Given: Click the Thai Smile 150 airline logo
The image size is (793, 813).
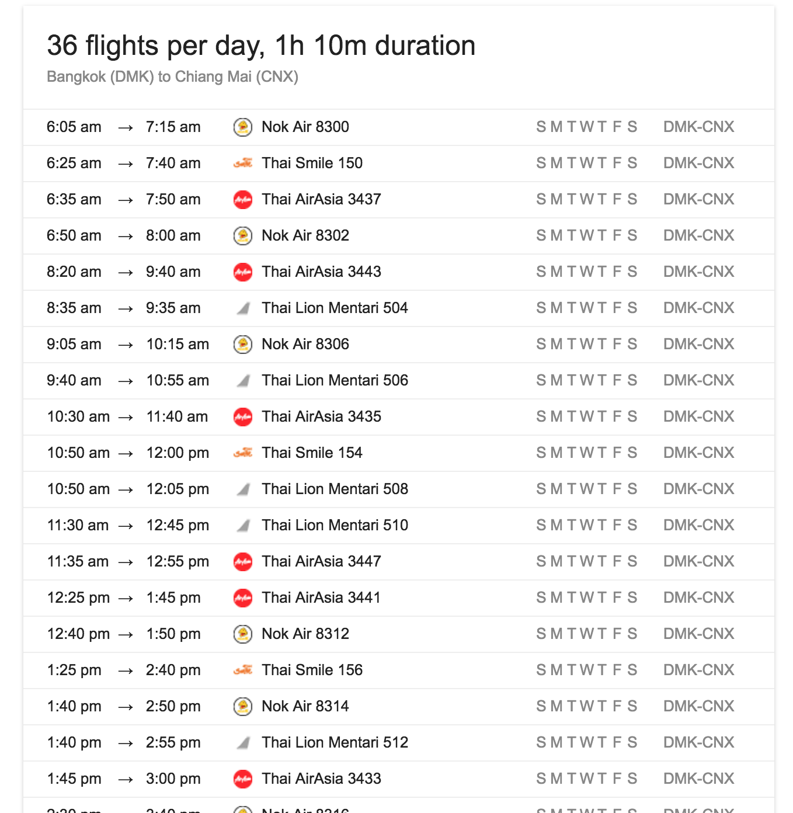Looking at the screenshot, I should 243,163.
